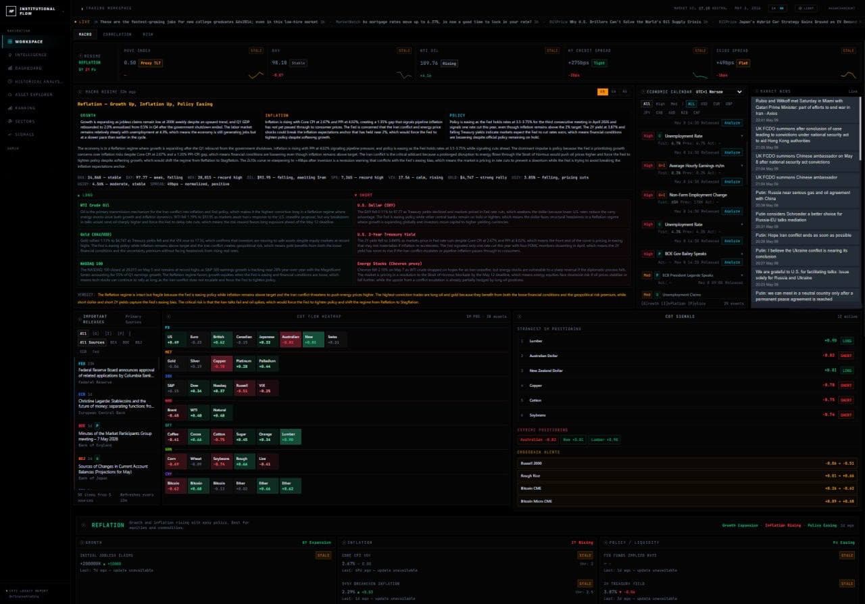
Task: Open the UTC+1 Warsaw timezone dropdown
Action: tap(718, 91)
